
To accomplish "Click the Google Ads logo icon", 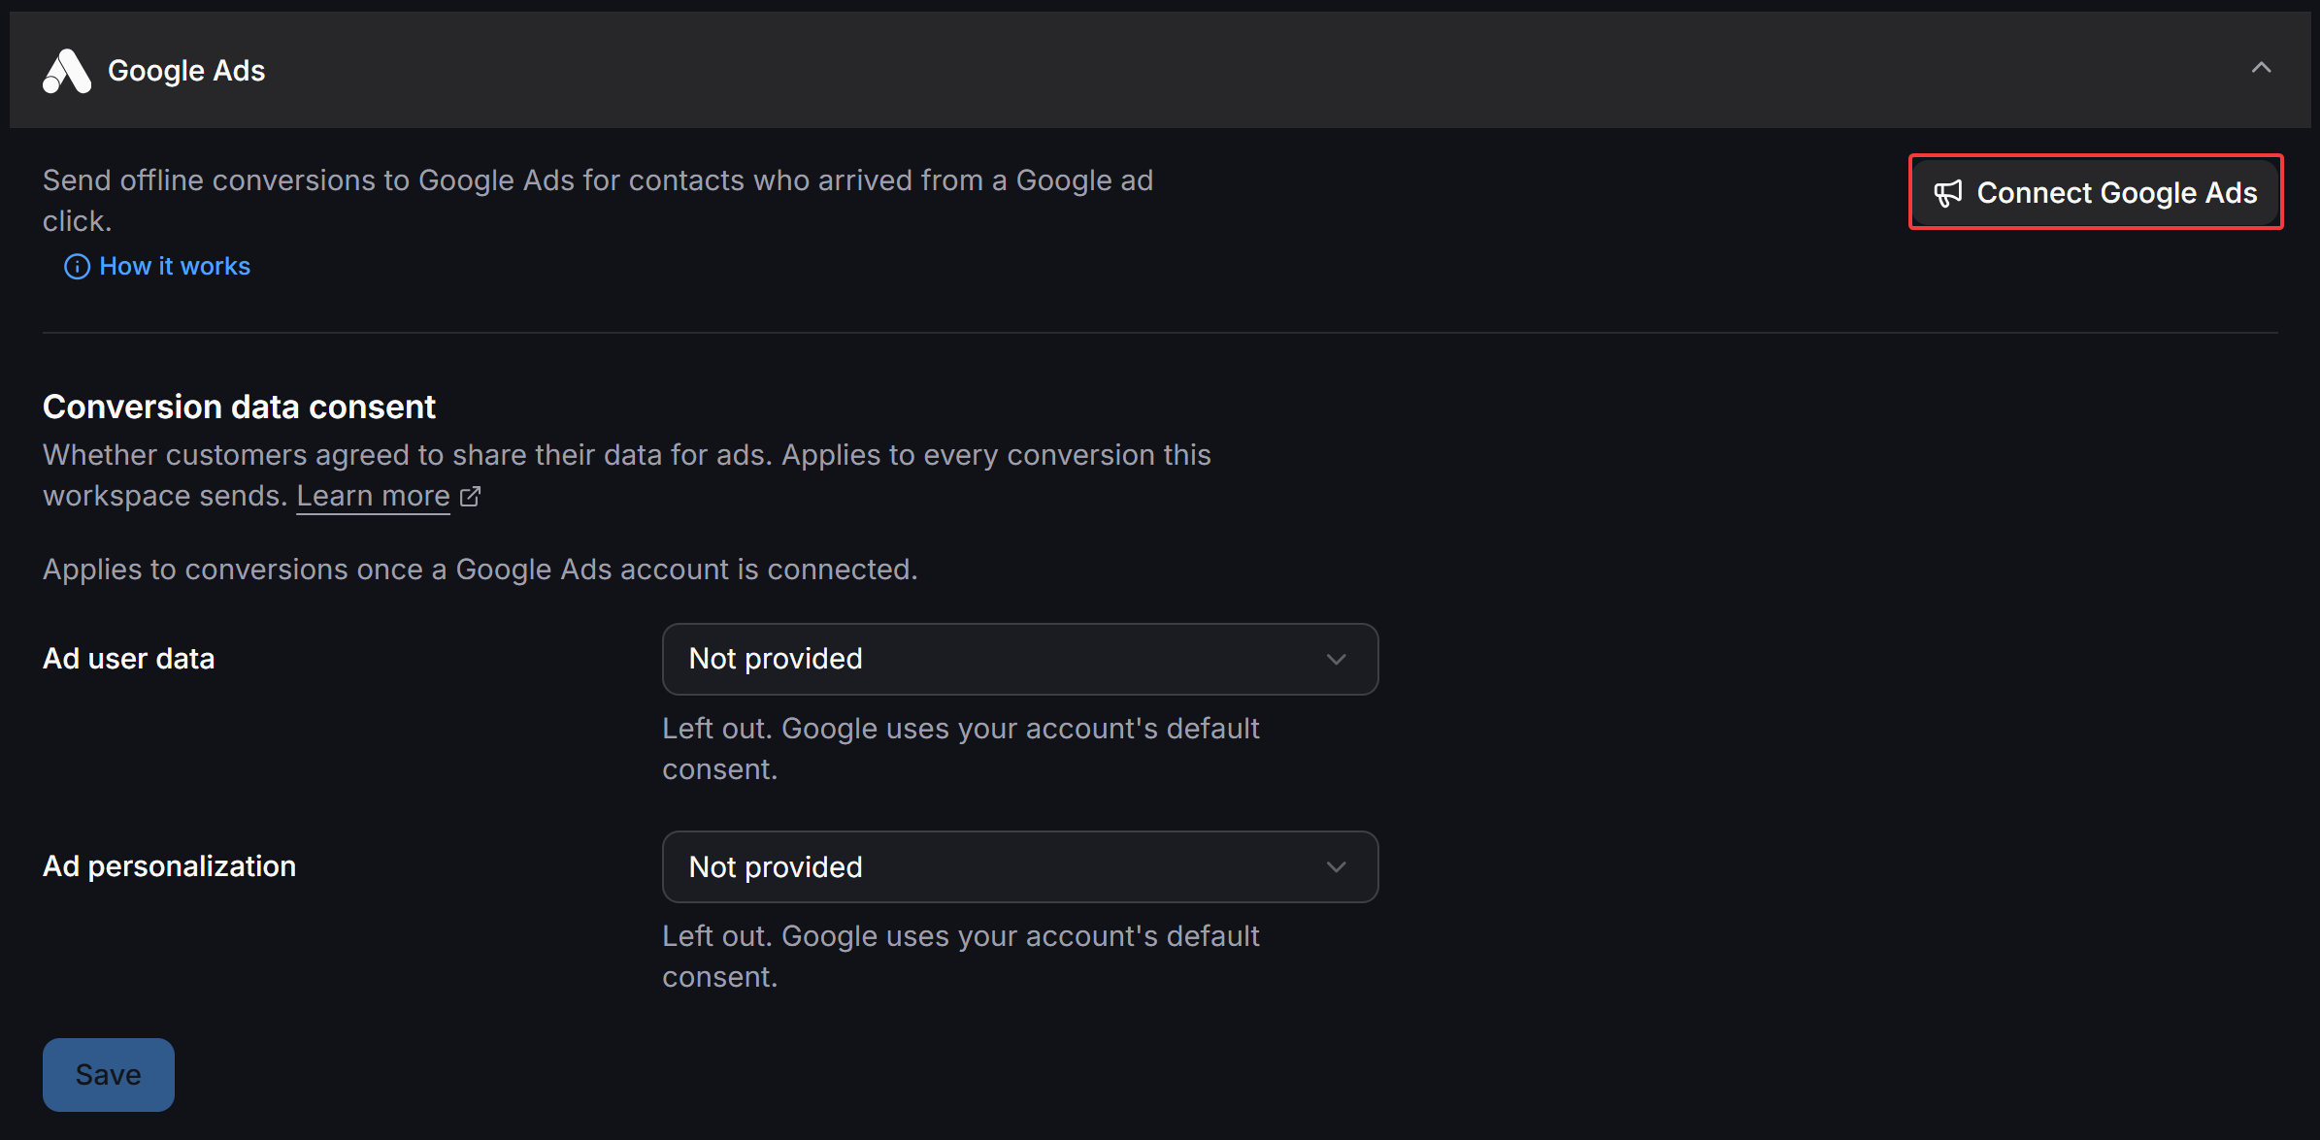I will coord(67,71).
